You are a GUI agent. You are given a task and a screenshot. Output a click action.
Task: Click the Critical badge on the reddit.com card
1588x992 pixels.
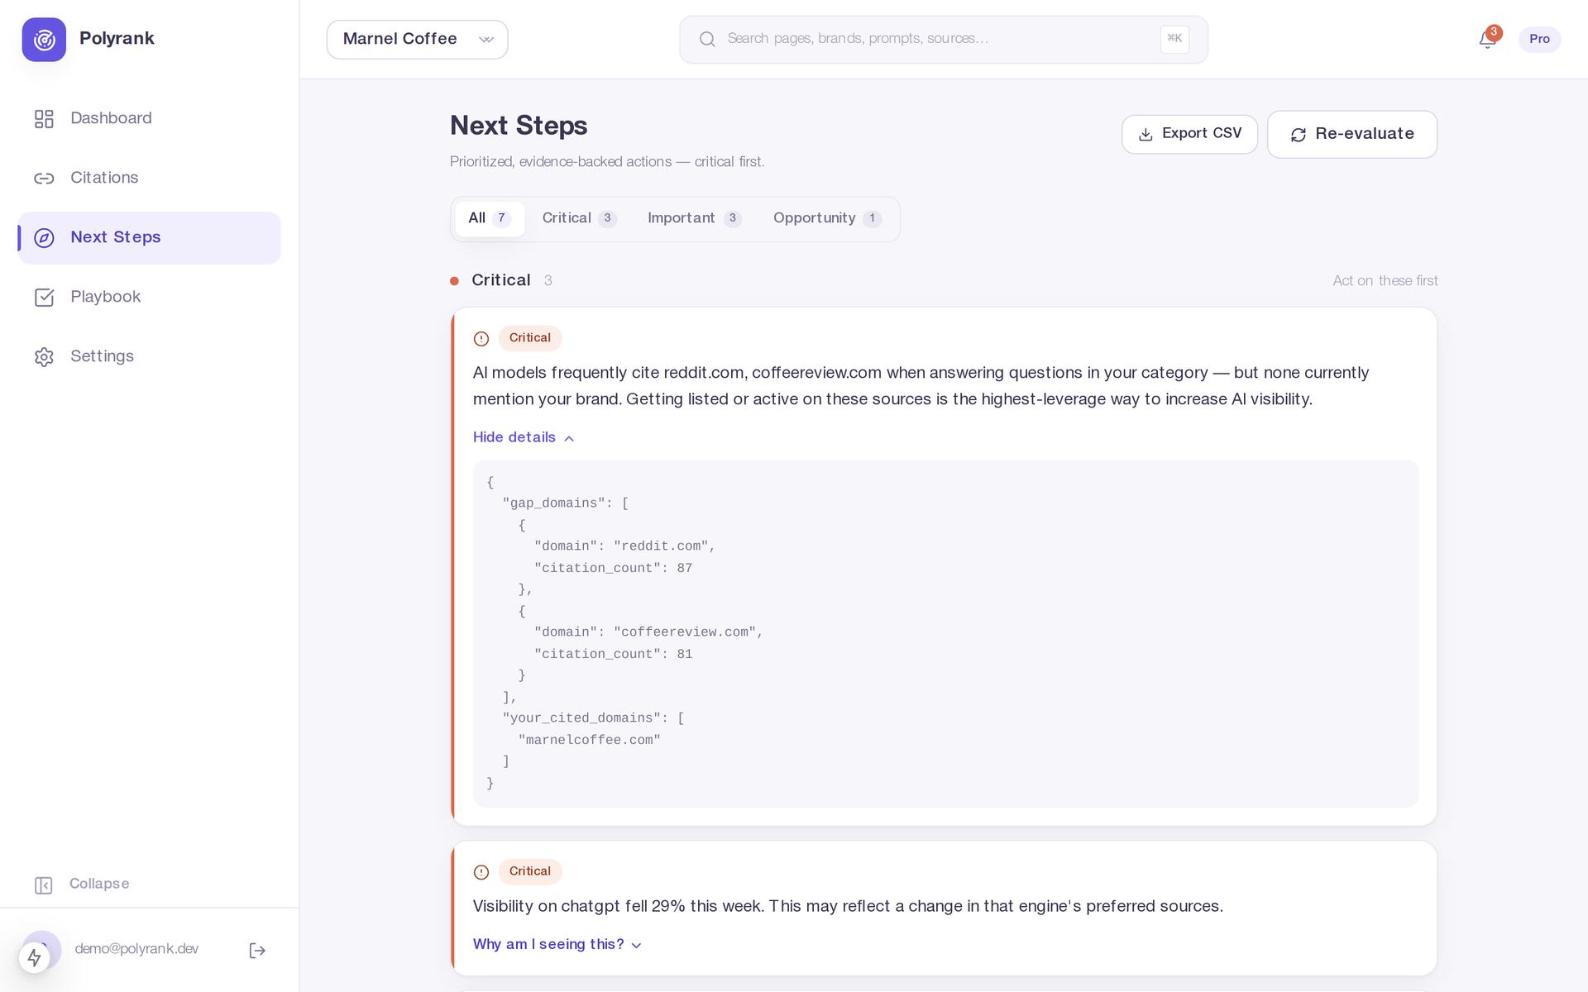[x=530, y=338]
